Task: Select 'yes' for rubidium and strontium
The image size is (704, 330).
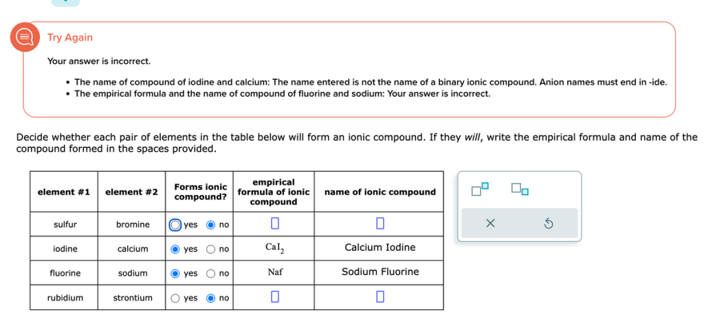Action: pos(175,298)
